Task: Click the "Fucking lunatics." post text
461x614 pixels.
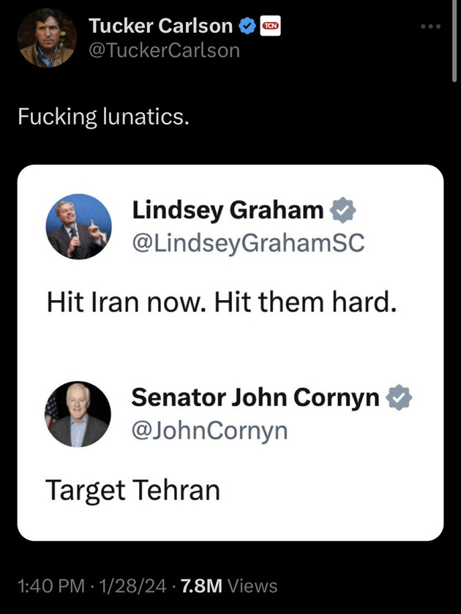Action: [103, 116]
